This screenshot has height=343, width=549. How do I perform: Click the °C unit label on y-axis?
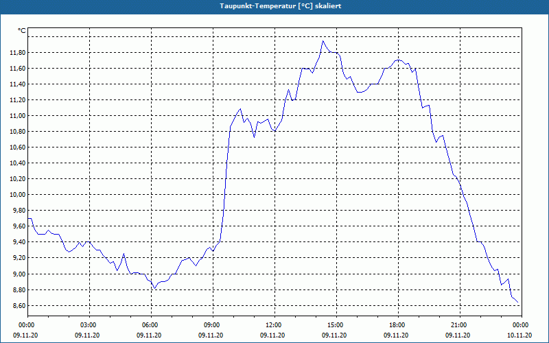pos(22,31)
